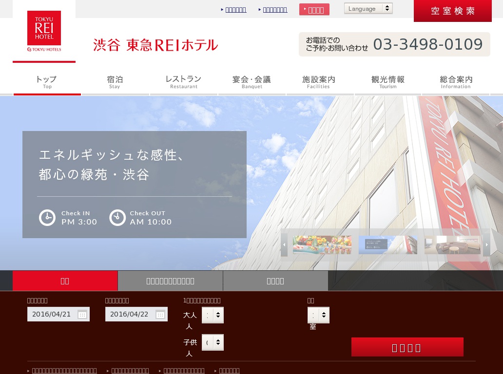Screen dimensions: 503x374
Task: Click the check-out date field 2016/04/22
Action: click(x=136, y=314)
